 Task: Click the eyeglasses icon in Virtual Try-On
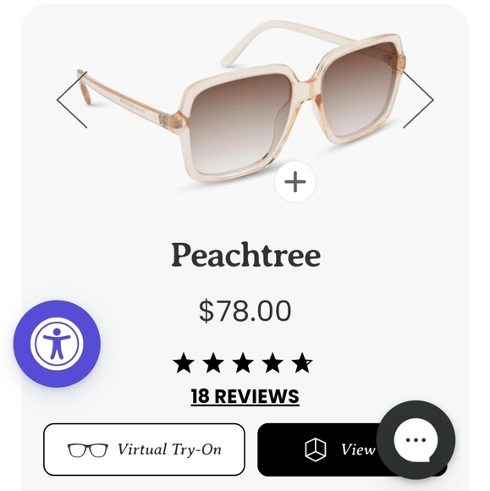[88, 450]
